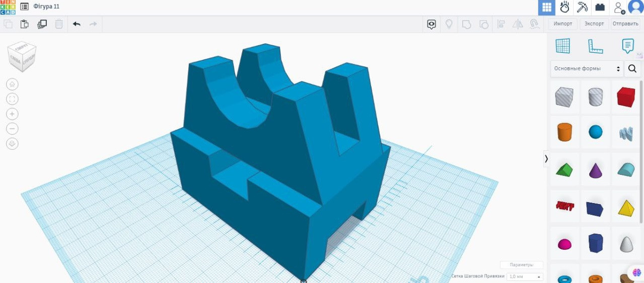
Task: Toggle the Cruise magnet icon
Action: 535,24
